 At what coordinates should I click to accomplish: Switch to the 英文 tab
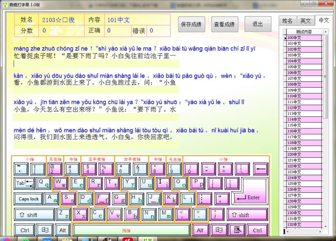click(306, 21)
